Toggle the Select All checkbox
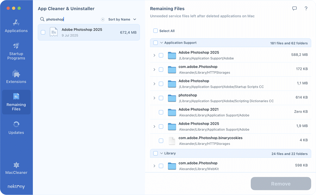The width and height of the screenshot is (316, 195). point(156,31)
